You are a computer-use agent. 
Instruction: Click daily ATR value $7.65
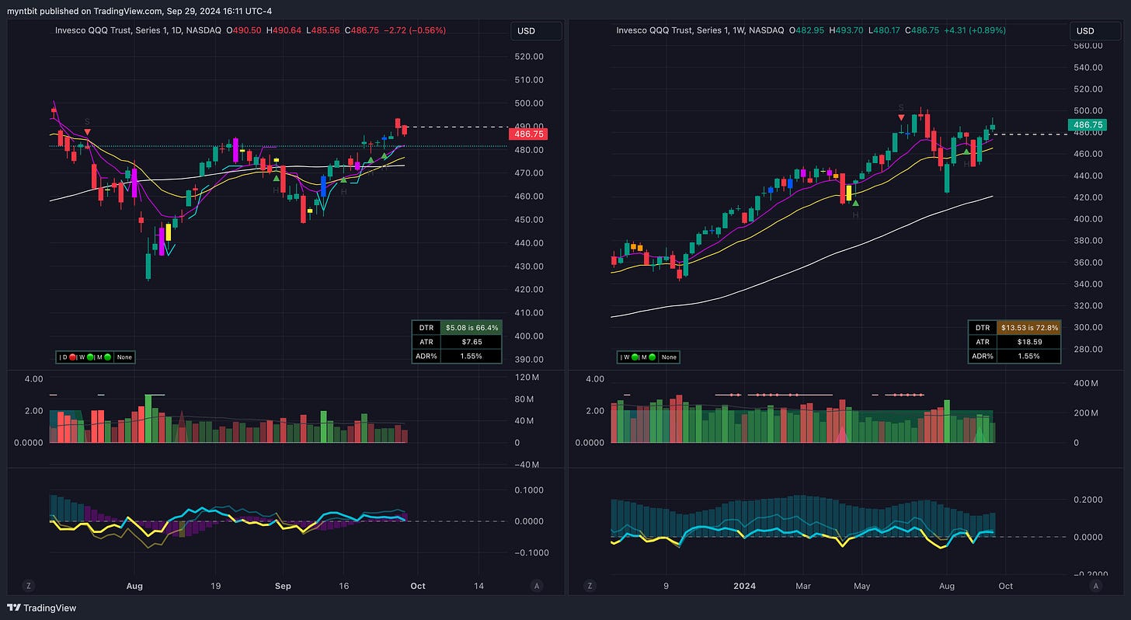(x=472, y=342)
